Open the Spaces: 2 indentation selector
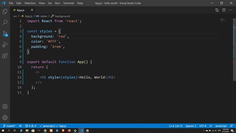The width and height of the screenshot is (236, 133). click(191, 126)
